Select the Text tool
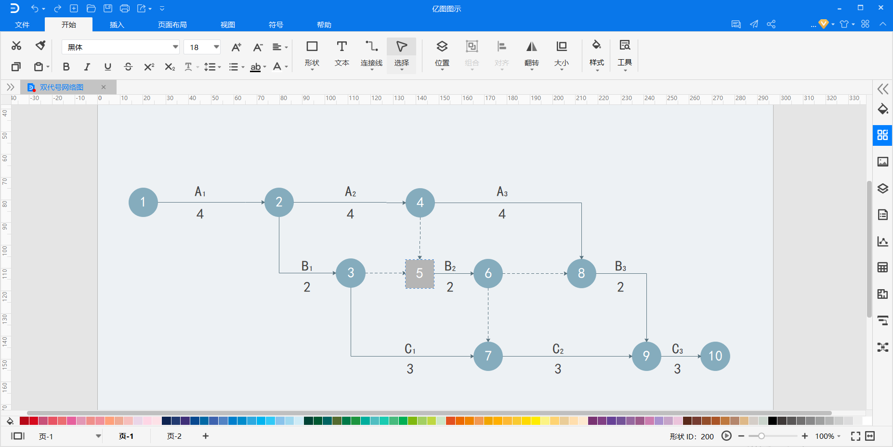Viewport: 893px width, 447px height. pos(342,54)
